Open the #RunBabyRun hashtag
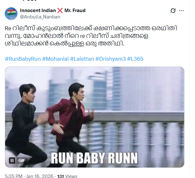 23,59
